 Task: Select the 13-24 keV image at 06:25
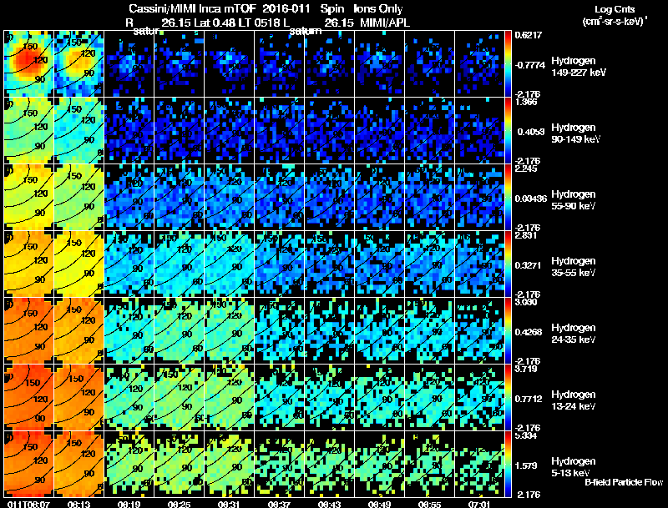(180, 397)
